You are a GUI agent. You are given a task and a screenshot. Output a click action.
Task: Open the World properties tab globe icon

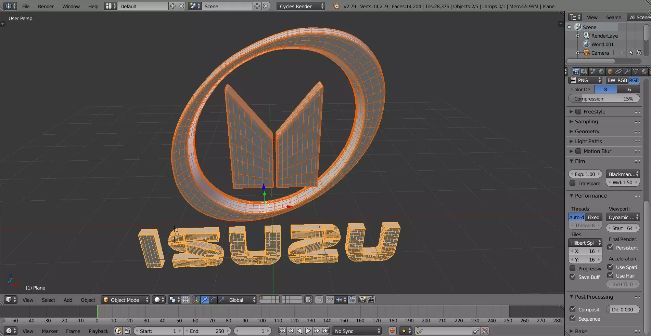tap(601, 71)
